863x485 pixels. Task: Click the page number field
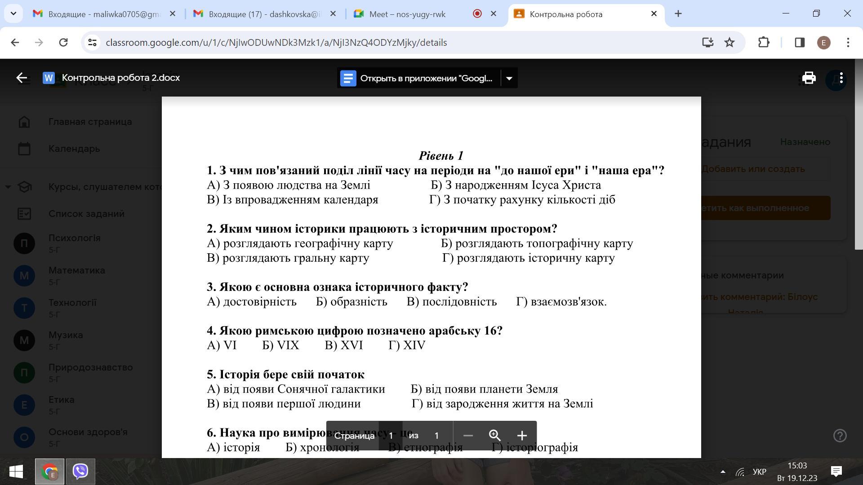click(x=391, y=435)
